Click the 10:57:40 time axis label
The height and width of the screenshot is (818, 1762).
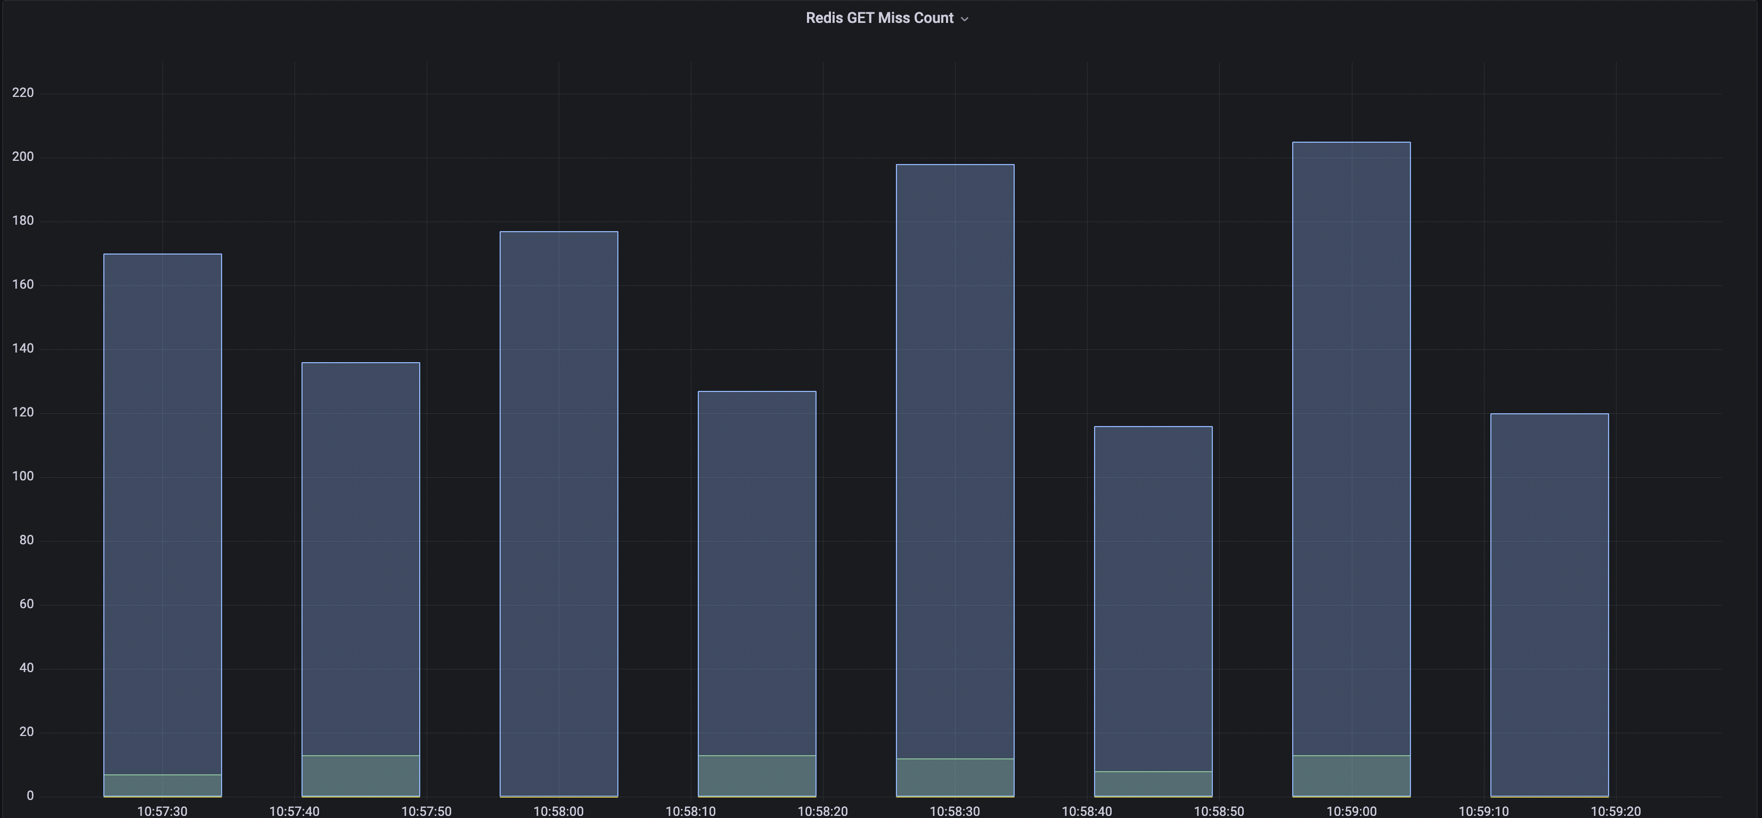point(294,811)
